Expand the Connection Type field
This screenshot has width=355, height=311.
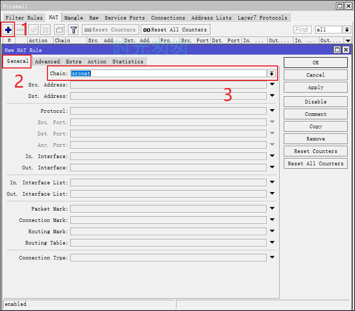[272, 257]
